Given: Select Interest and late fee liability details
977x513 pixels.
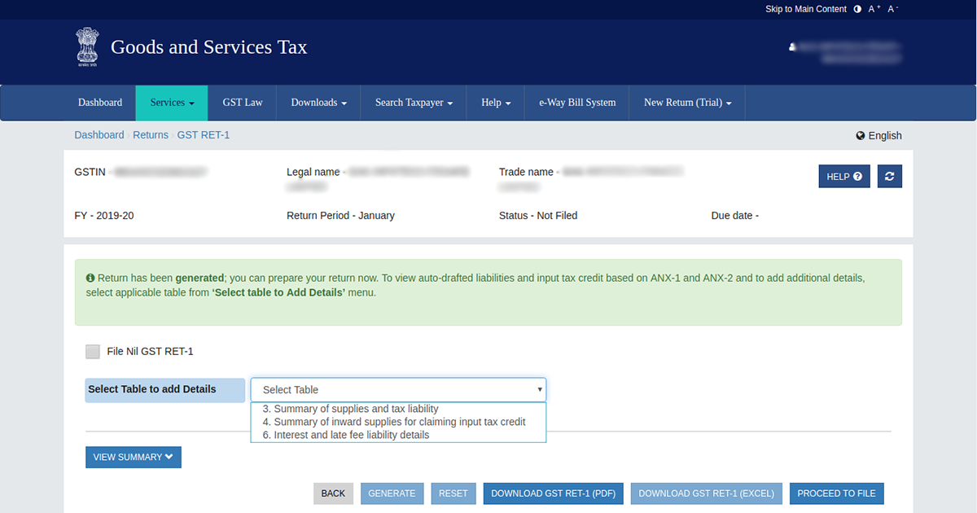Looking at the screenshot, I should coord(345,435).
